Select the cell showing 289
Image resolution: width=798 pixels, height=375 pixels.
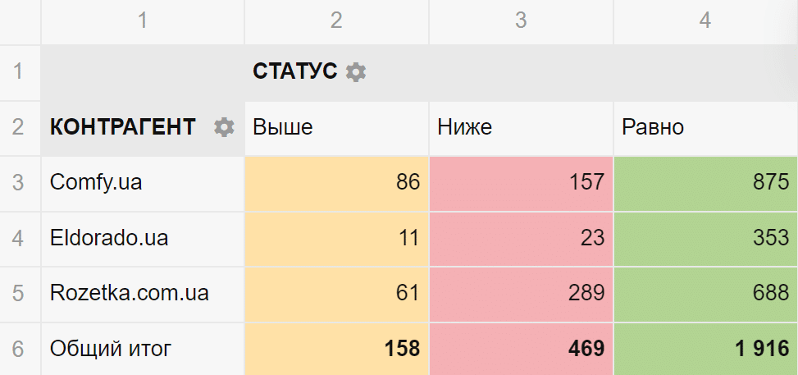tap(521, 293)
